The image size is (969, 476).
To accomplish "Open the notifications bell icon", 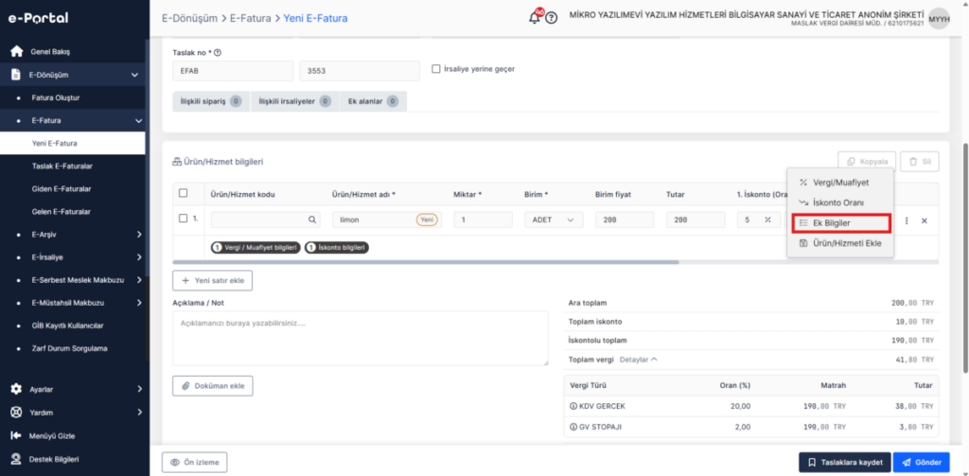I will 535,17.
